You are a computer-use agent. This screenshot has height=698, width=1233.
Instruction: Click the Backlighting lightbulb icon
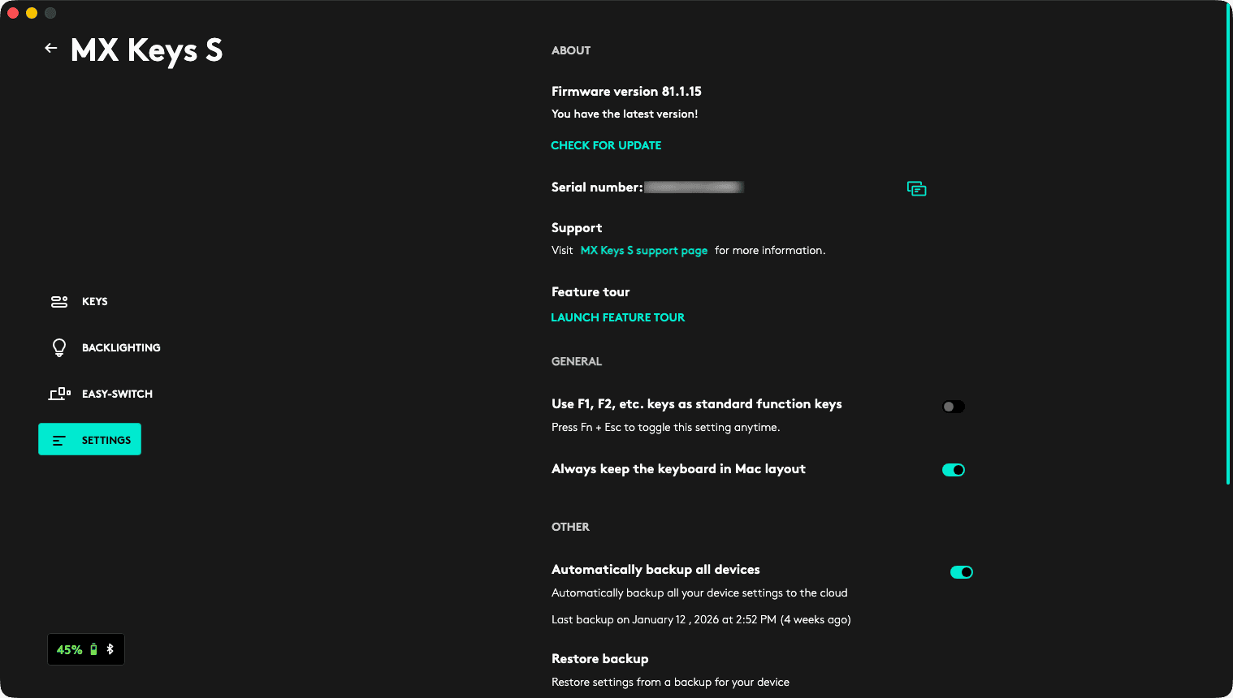click(x=59, y=348)
